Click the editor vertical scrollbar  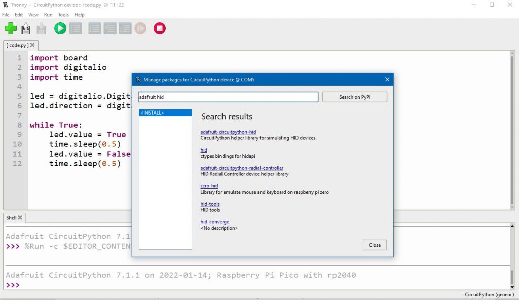512,130
